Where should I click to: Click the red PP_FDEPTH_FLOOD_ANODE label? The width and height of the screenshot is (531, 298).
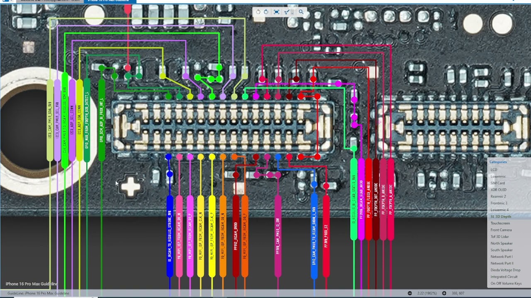pos(368,199)
